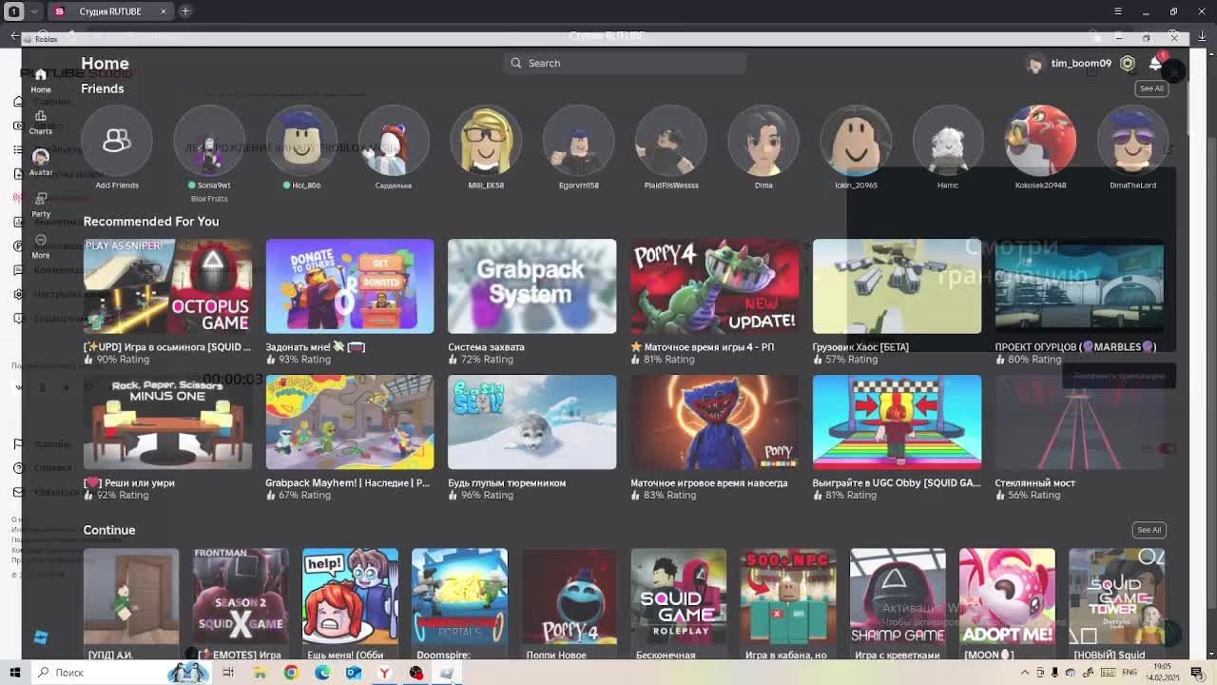The width and height of the screenshot is (1217, 685).
Task: Click the Add Friends circle icon
Action: tap(117, 141)
